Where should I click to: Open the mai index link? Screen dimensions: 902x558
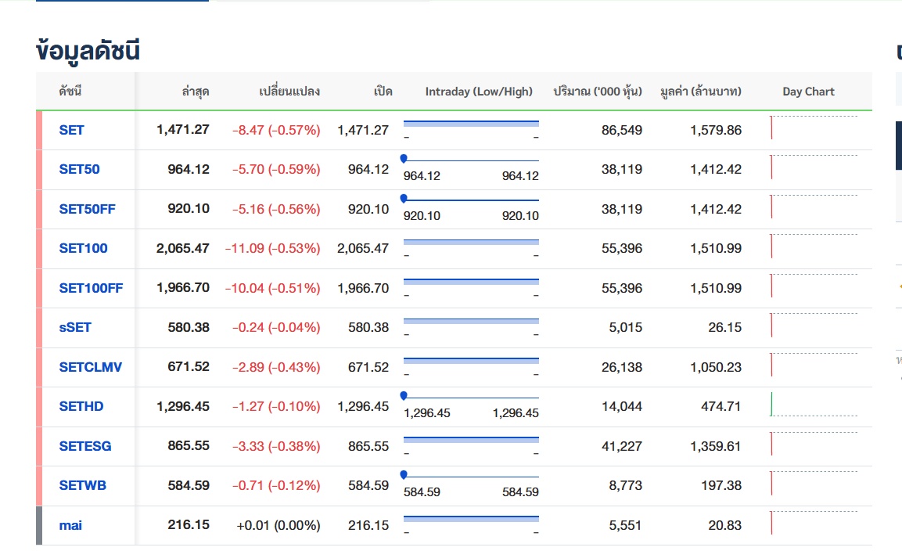[x=70, y=525]
